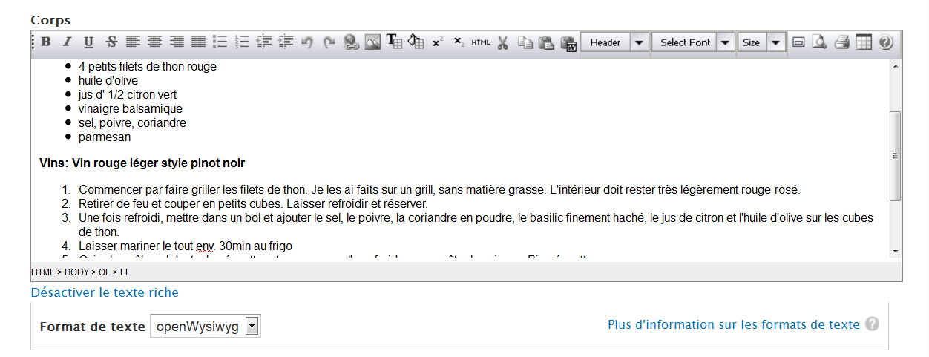Expand the Select Font dropdown
The height and width of the screenshot is (357, 929).
coord(726,42)
